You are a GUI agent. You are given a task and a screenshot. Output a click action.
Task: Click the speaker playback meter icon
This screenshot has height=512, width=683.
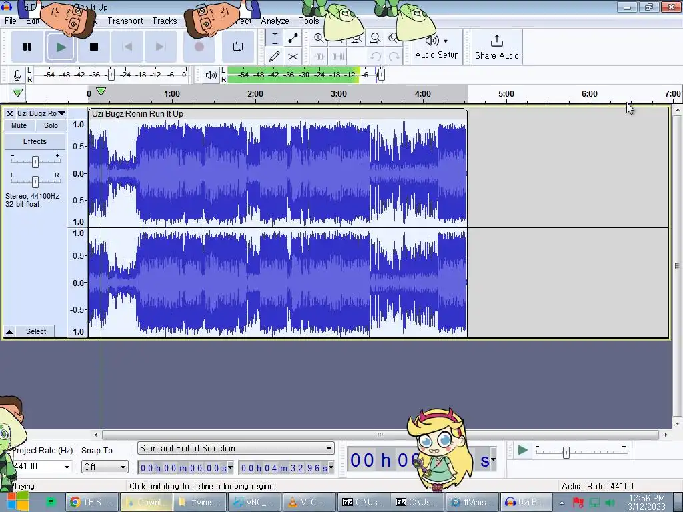tap(211, 75)
